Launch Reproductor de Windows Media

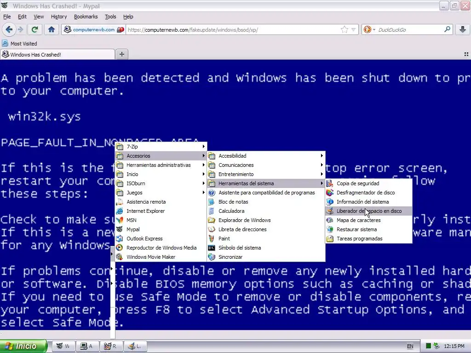(161, 248)
